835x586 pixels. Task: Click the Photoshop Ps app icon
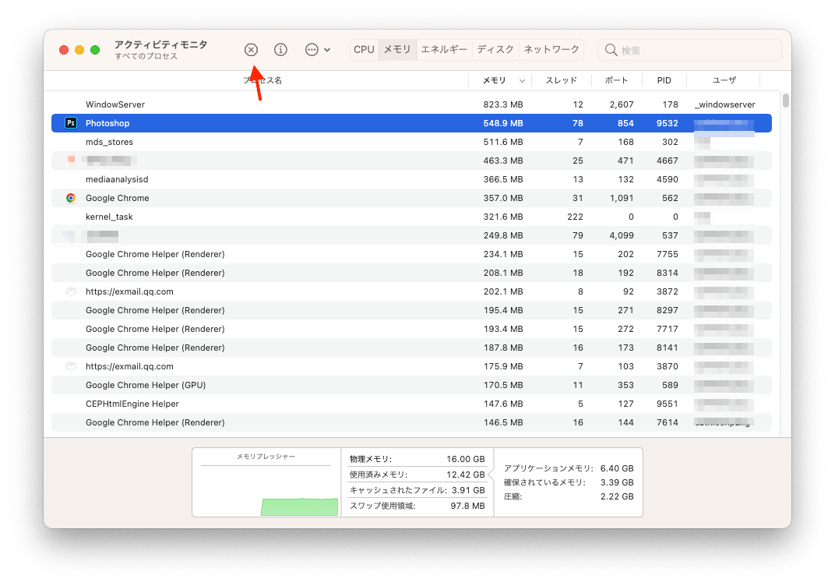tap(71, 123)
